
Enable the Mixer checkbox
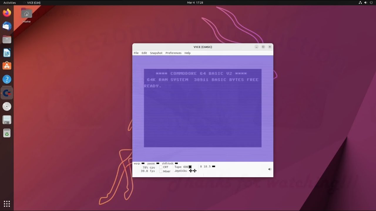[161, 171]
